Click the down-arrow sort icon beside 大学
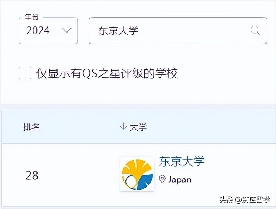 [123, 126]
